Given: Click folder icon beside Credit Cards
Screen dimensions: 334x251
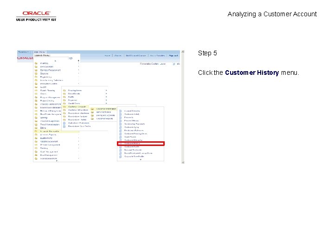Looking at the screenshot, I should (x=64, y=104).
